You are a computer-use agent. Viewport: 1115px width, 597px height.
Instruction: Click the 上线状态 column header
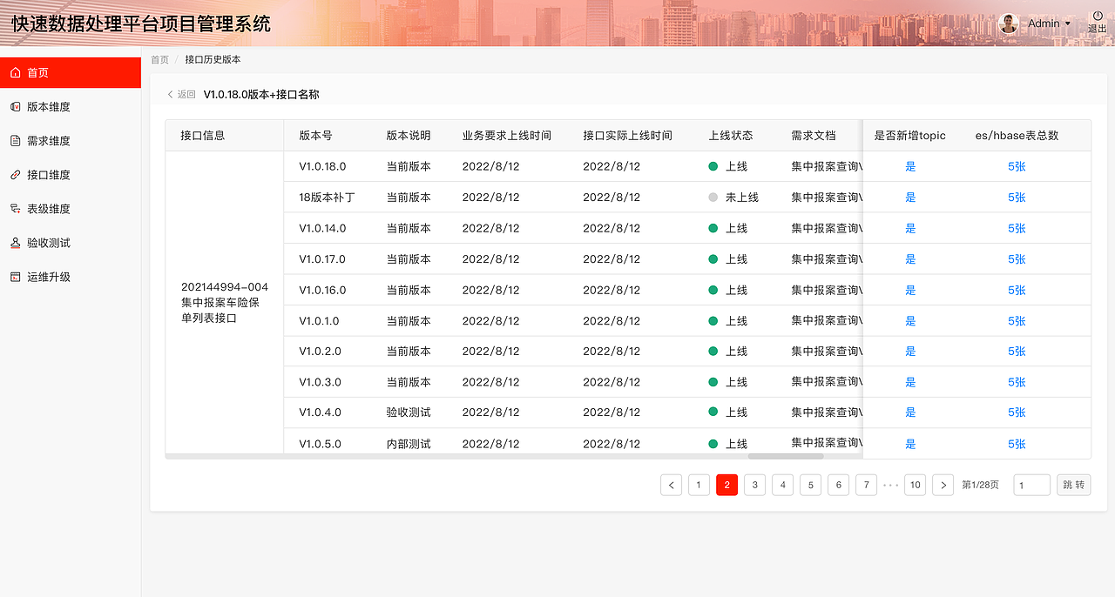[731, 136]
